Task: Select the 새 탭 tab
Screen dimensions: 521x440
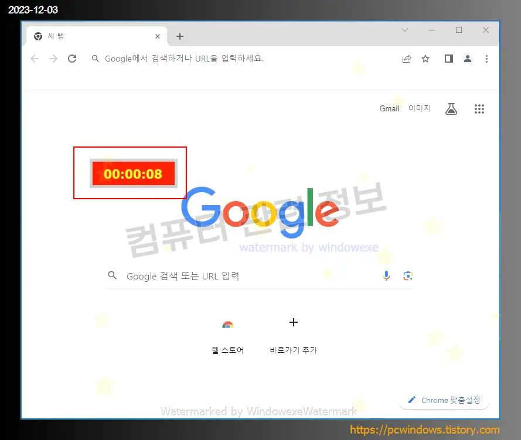Action: tap(97, 36)
